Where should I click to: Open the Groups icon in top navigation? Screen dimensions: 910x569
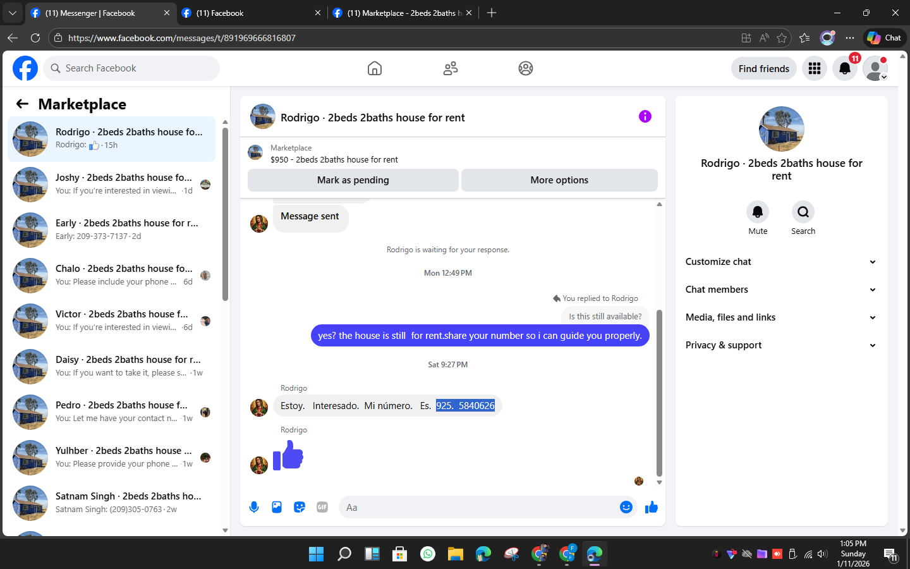[526, 68]
